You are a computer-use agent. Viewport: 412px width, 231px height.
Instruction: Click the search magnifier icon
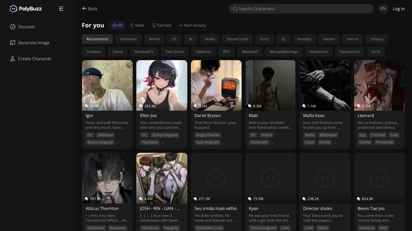[235, 9]
